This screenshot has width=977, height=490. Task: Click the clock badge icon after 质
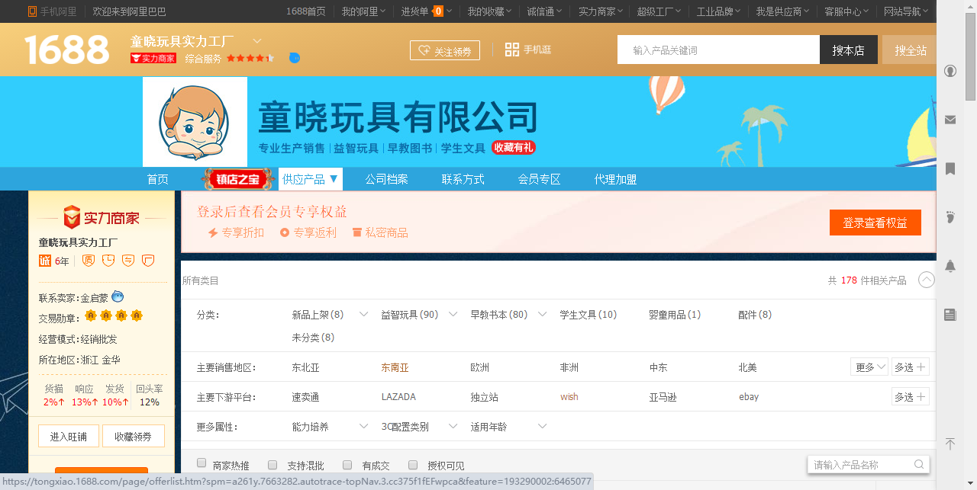[x=108, y=261]
